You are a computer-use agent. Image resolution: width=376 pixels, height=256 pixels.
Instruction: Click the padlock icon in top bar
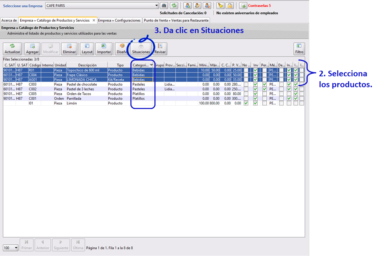[230, 6]
